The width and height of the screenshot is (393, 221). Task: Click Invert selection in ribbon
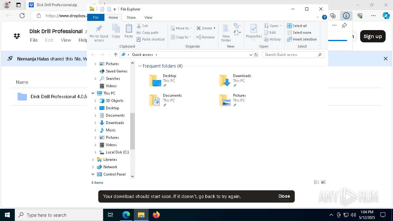coord(302,39)
